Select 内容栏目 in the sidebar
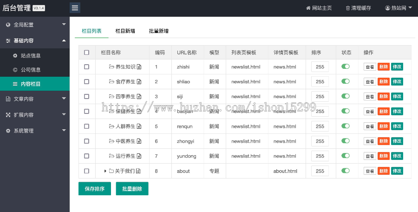This screenshot has height=212, width=418. 35,84
